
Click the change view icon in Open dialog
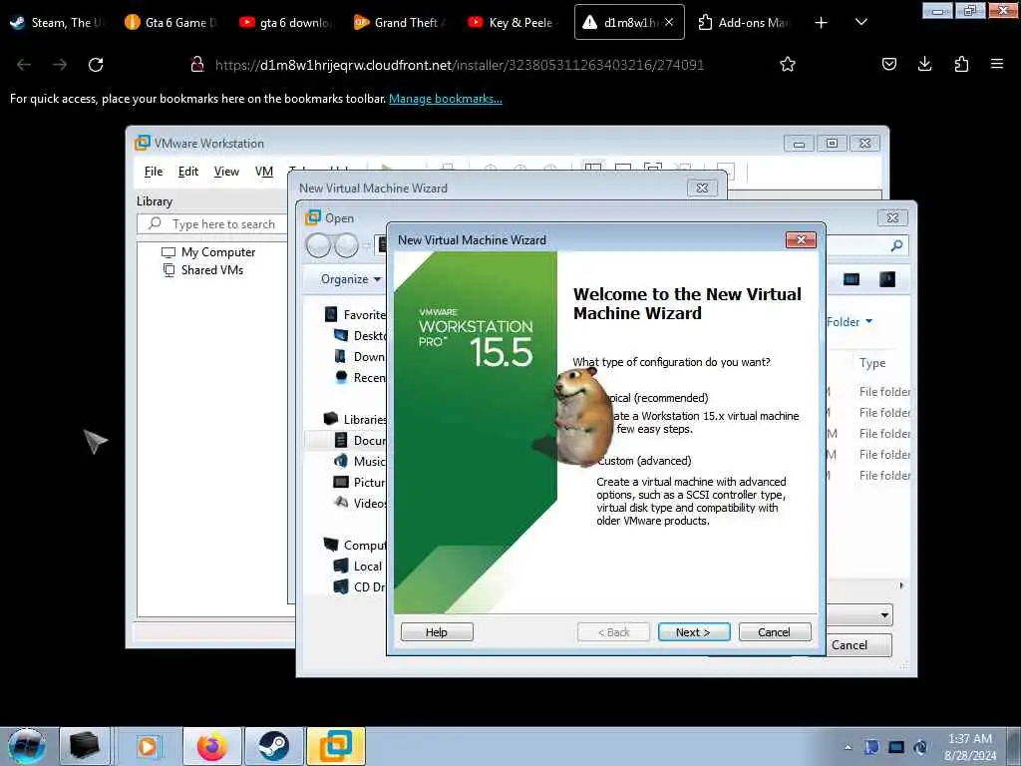coord(851,279)
